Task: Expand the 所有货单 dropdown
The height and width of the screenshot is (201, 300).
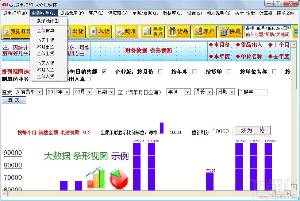Action: [x=40, y=92]
